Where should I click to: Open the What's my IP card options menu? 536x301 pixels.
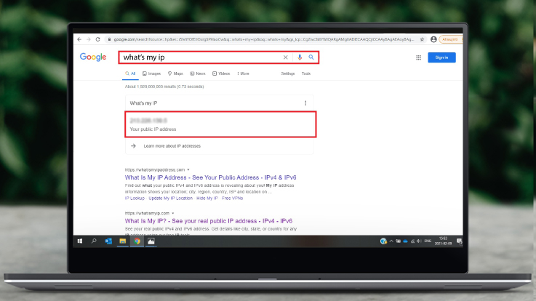(x=305, y=103)
